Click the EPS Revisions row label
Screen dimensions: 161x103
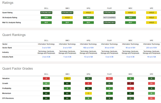8,98
